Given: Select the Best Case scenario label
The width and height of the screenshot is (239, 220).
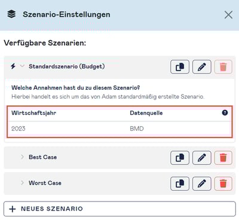Looking at the screenshot, I should click(43, 157).
